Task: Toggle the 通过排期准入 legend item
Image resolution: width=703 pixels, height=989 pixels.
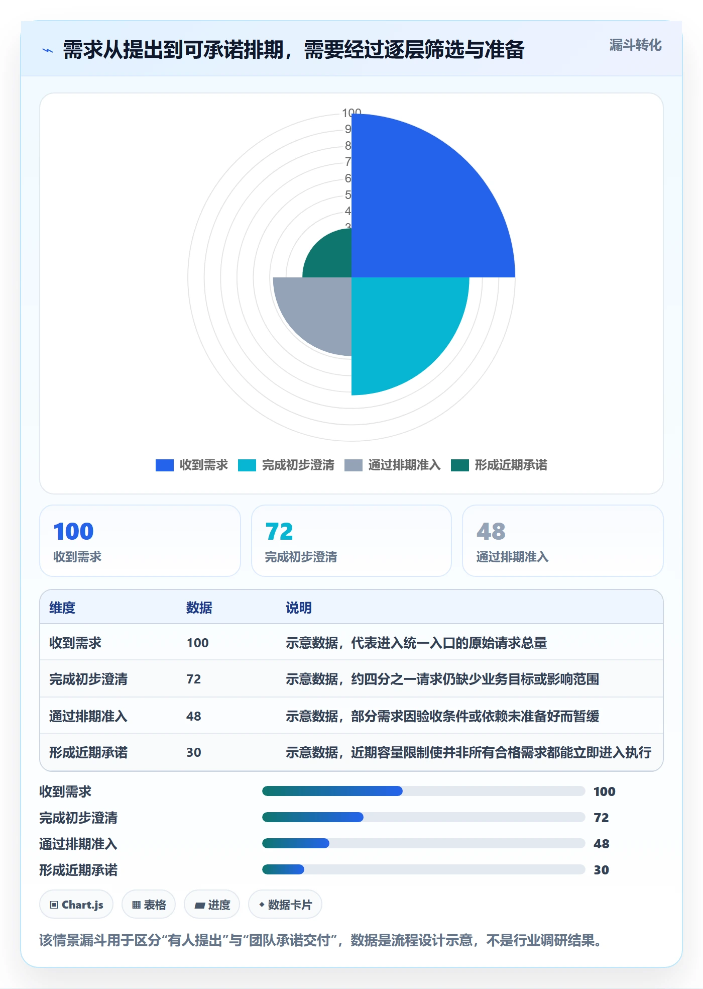Action: [x=393, y=465]
